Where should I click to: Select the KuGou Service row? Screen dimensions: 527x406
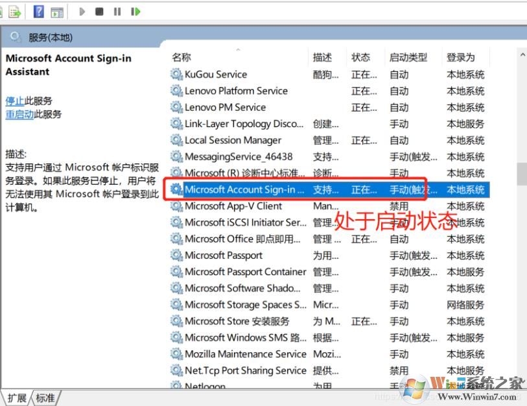coord(329,74)
